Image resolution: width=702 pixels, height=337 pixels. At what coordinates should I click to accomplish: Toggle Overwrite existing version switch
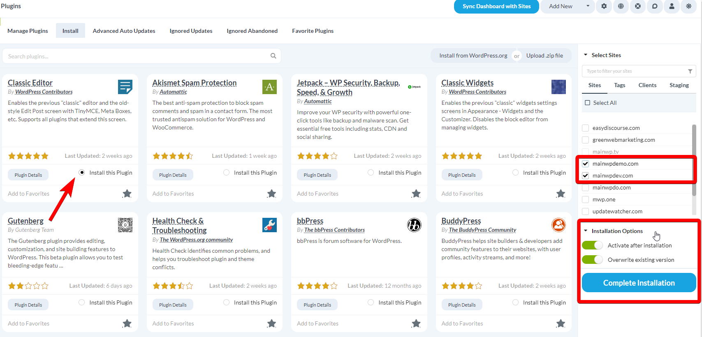(592, 260)
